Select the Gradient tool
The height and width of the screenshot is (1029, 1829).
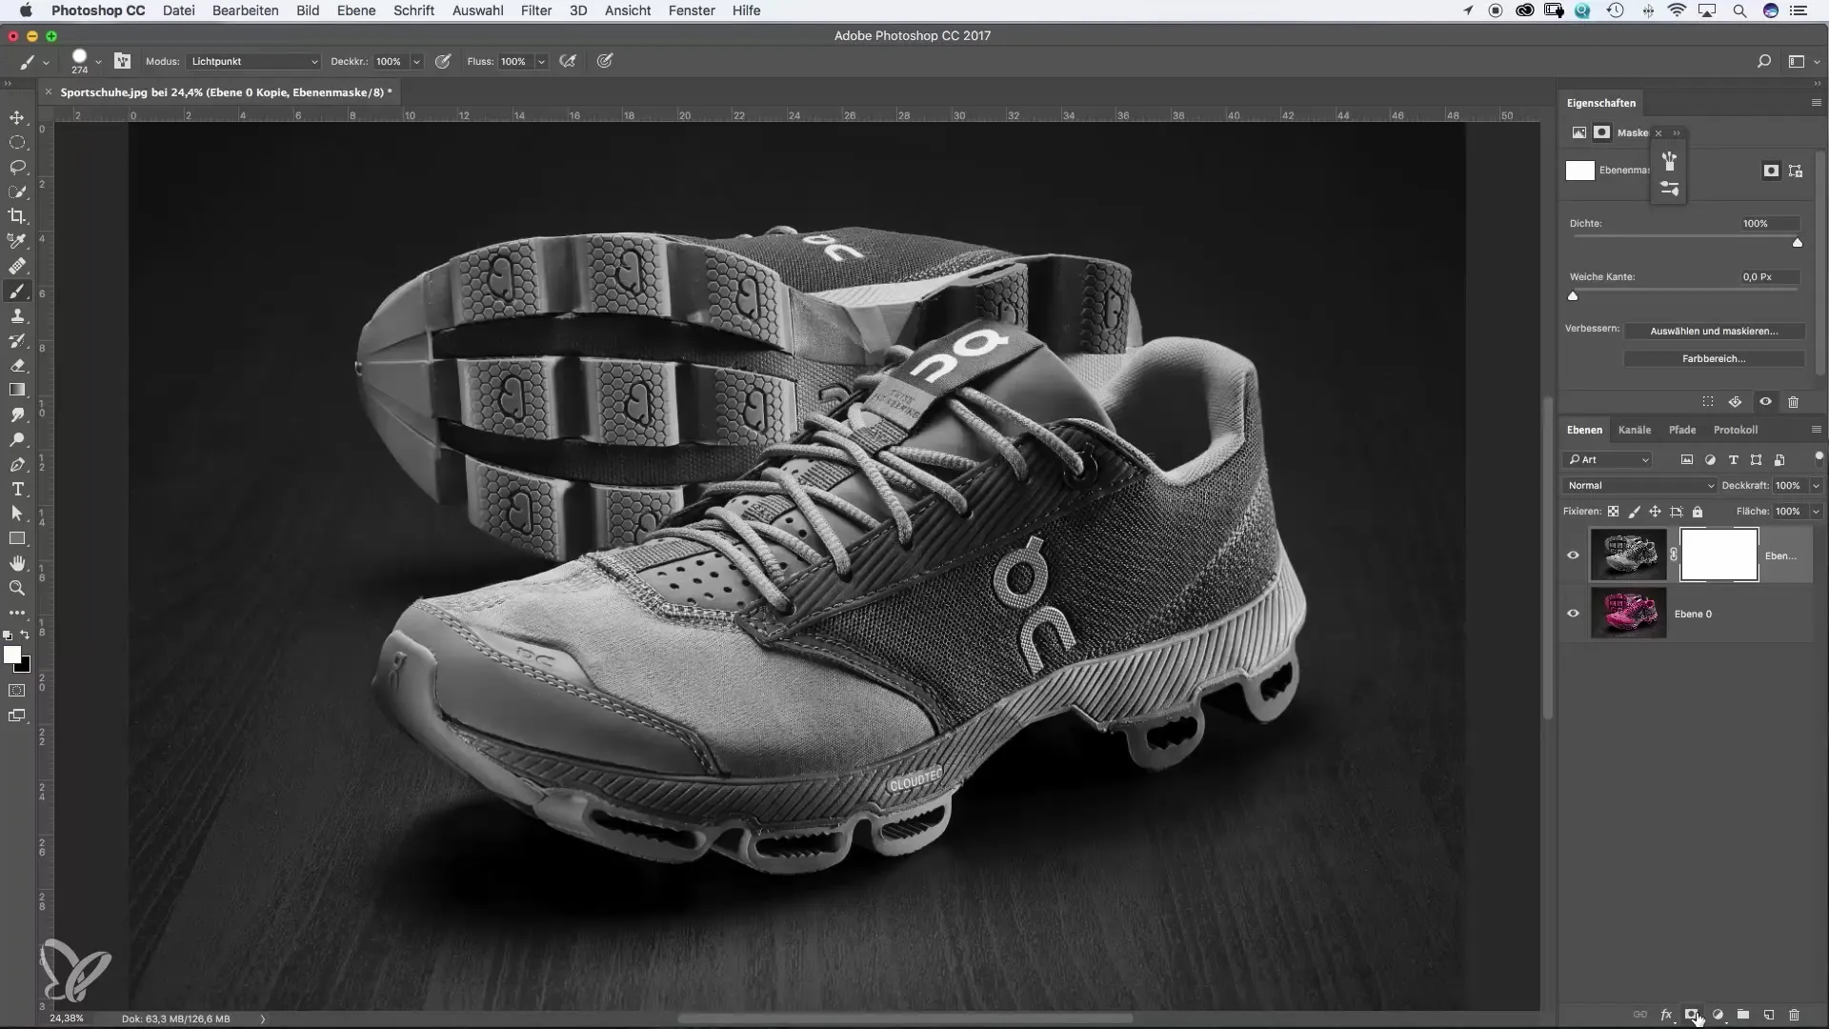[17, 391]
